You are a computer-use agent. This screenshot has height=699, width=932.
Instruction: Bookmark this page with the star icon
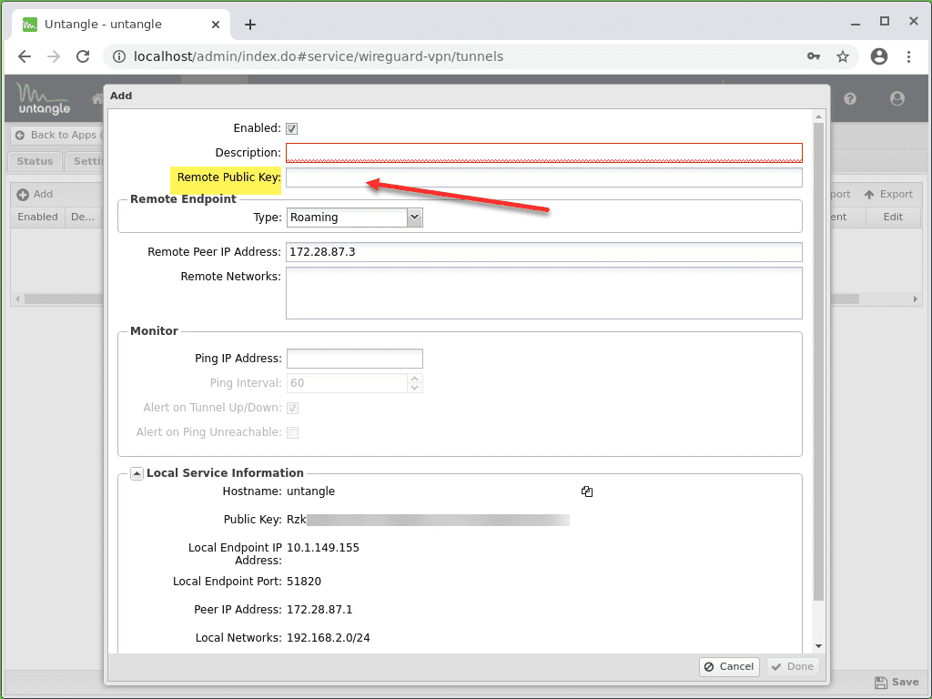843,56
